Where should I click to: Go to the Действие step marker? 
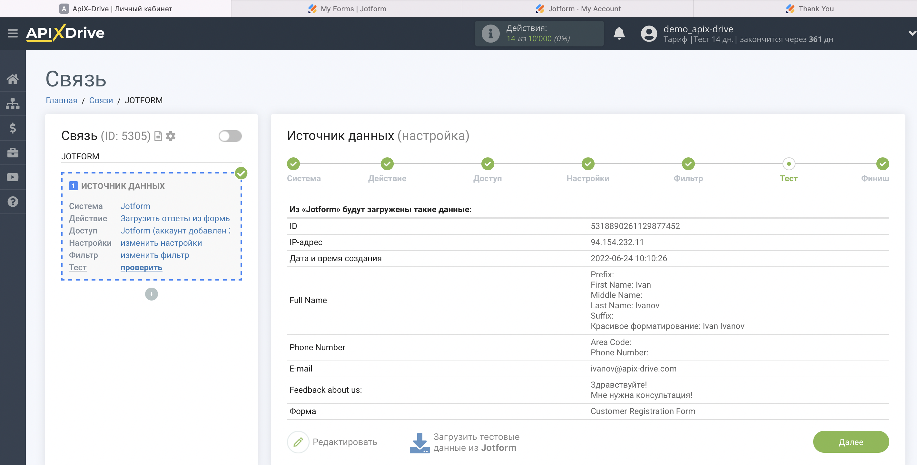[x=387, y=164]
